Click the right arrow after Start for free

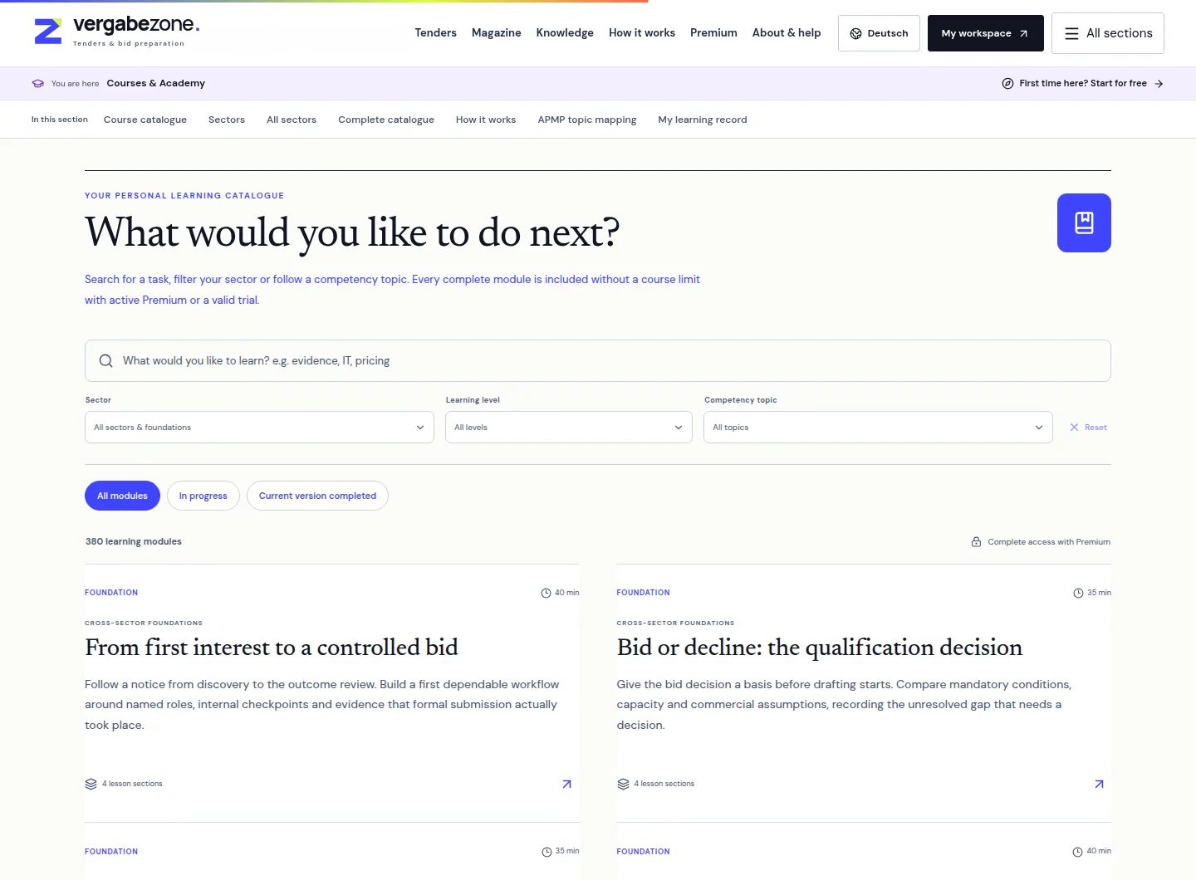1159,84
